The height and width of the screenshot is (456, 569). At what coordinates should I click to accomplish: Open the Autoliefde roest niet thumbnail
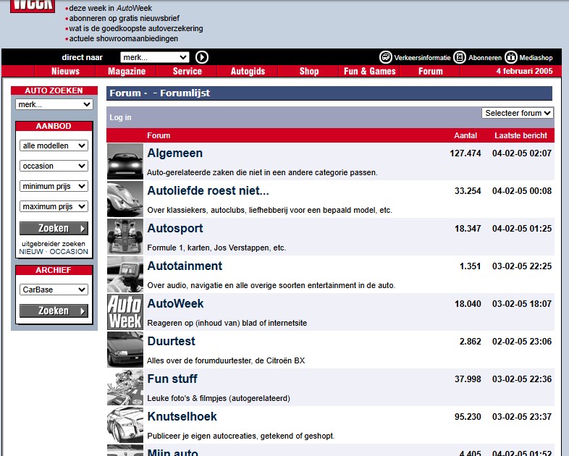(x=125, y=199)
